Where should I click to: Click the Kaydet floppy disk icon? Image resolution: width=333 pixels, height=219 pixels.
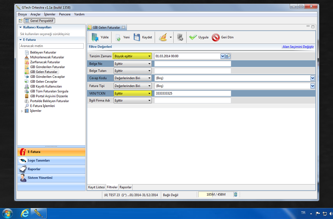137,37
